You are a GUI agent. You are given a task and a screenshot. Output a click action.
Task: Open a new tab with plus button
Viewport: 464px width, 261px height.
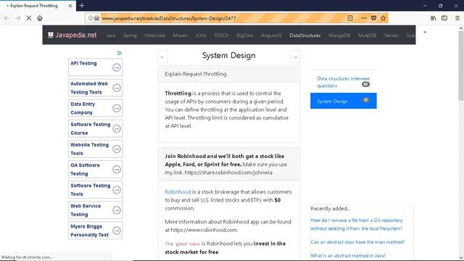[82, 5]
